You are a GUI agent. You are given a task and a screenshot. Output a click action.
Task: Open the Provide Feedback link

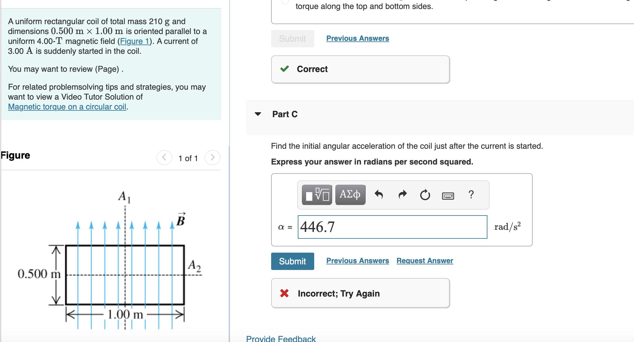tap(281, 338)
